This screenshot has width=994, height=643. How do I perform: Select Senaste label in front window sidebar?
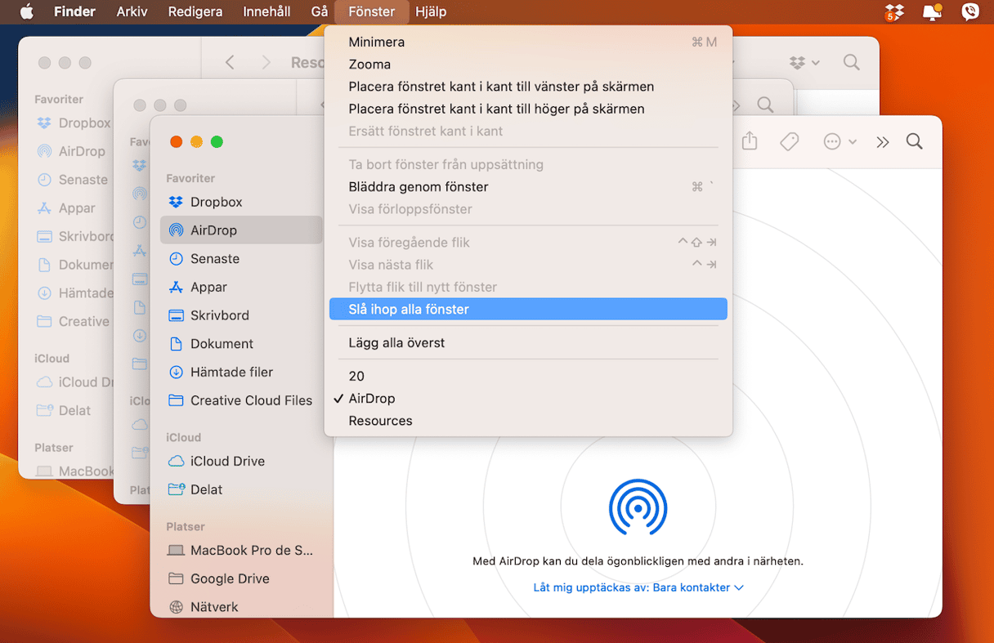pos(215,259)
